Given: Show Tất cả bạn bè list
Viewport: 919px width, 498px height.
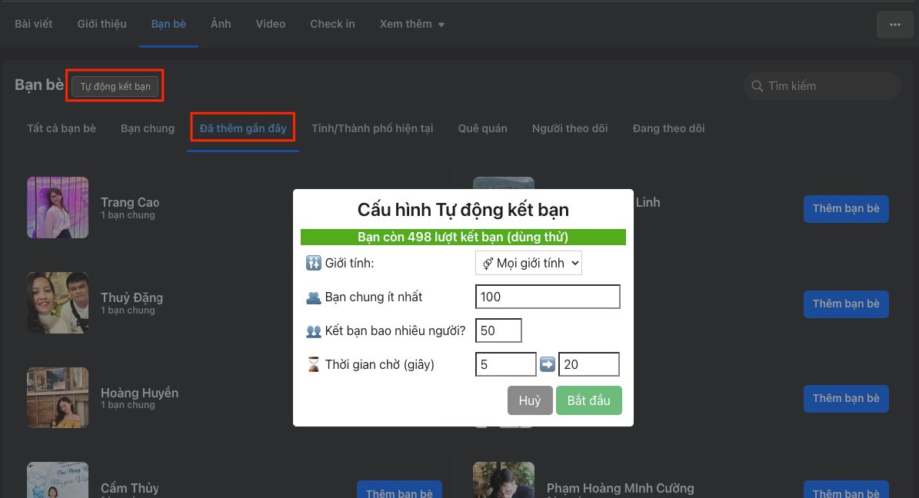Looking at the screenshot, I should coord(62,128).
